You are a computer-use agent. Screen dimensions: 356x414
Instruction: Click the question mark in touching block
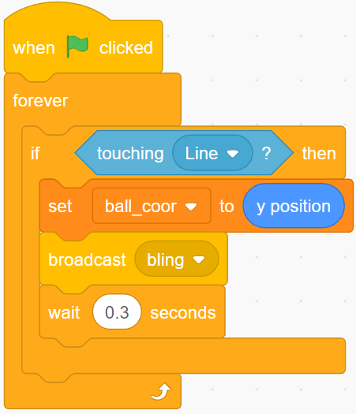pyautogui.click(x=266, y=153)
